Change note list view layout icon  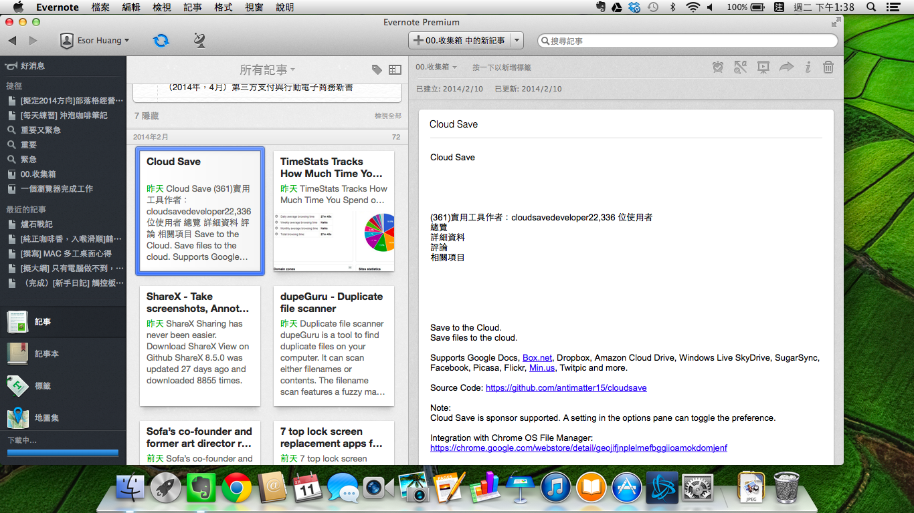click(x=395, y=69)
